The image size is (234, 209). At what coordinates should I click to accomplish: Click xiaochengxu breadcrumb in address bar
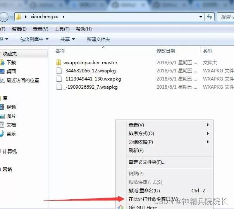tap(45, 17)
